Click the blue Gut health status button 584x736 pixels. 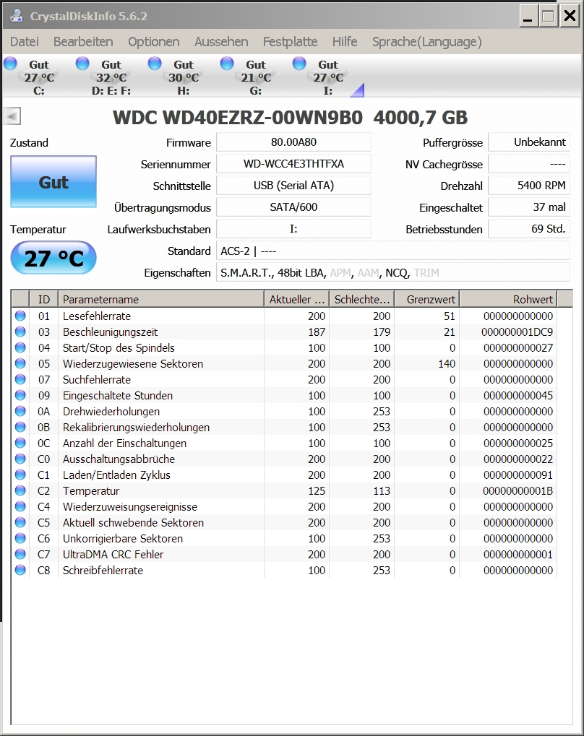point(53,182)
